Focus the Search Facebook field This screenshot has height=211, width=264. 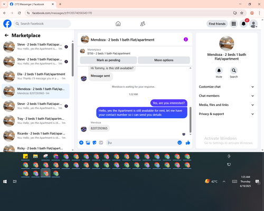coord(42,24)
